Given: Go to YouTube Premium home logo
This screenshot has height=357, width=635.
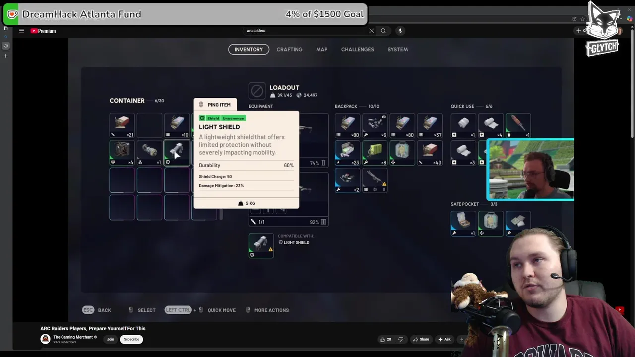Looking at the screenshot, I should click(x=43, y=31).
